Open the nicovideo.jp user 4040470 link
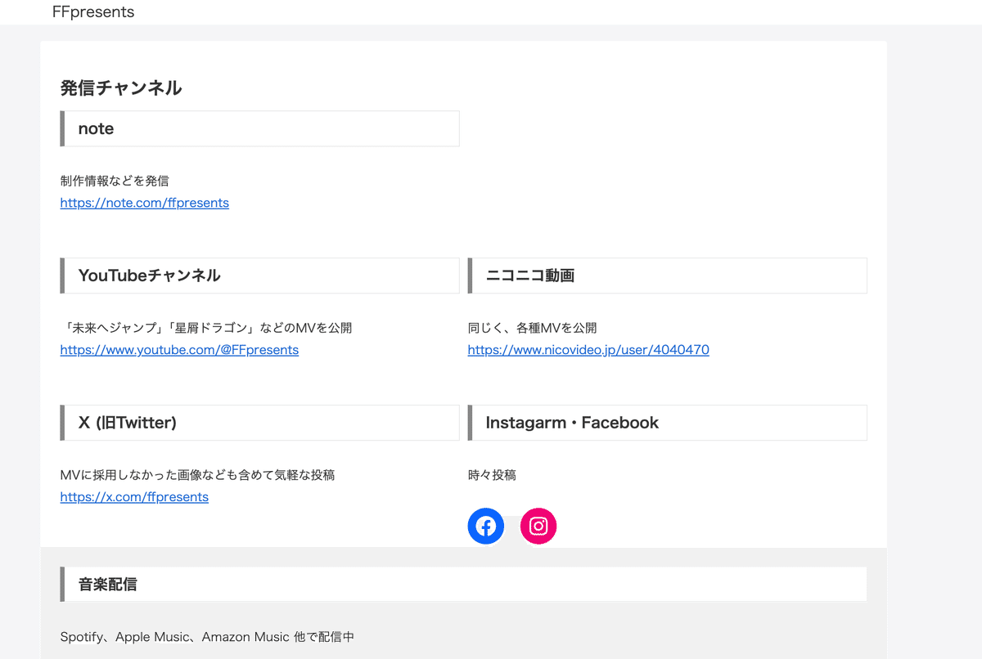Screen dimensions: 982x659 [588, 349]
